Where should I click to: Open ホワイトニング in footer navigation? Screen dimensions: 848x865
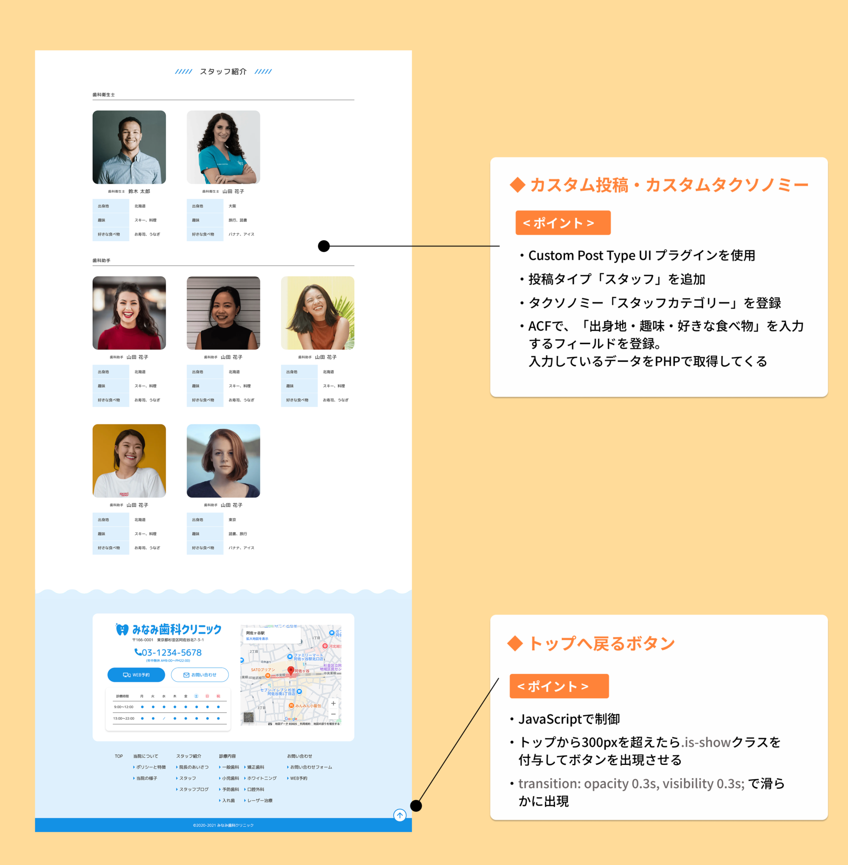[261, 778]
